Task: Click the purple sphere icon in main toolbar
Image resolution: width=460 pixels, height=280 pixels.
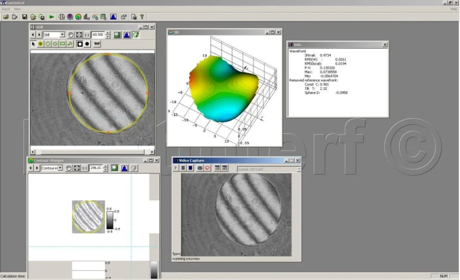Action: (x=70, y=17)
